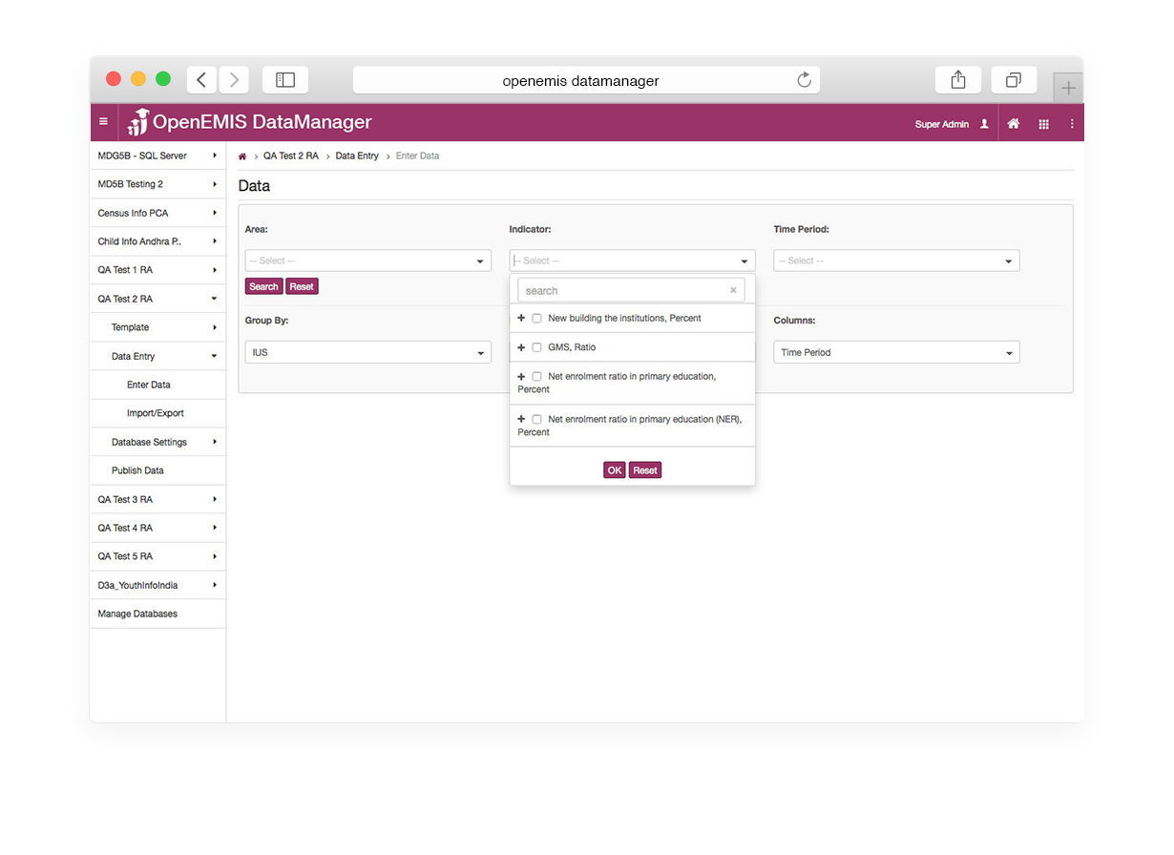Click the browser address bar
1174x855 pixels.
pyautogui.click(x=586, y=80)
